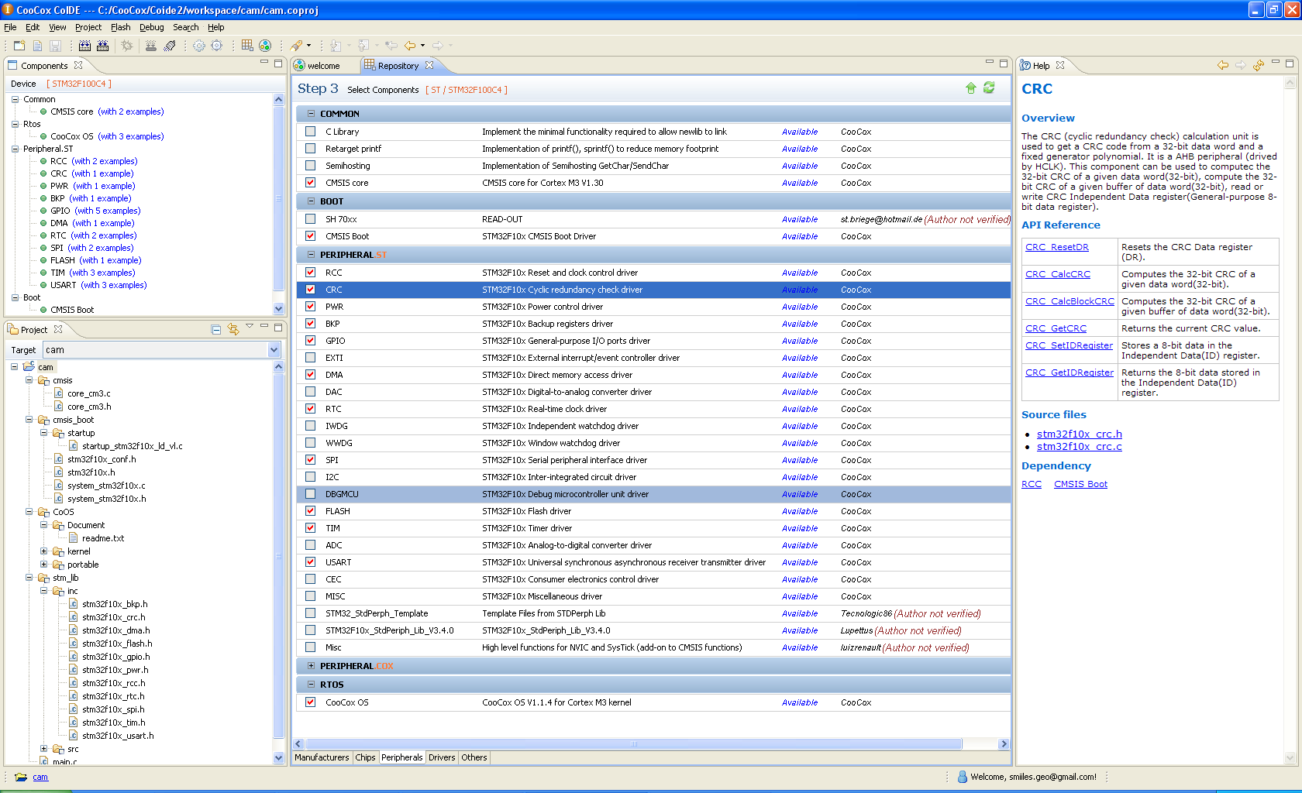Minimize the Repository editor area

coord(989,63)
